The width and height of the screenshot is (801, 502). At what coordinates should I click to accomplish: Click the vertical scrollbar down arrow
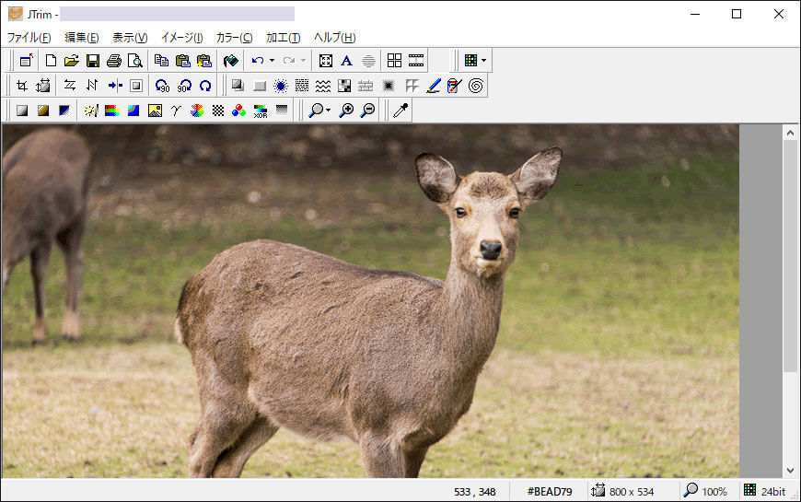tap(790, 470)
